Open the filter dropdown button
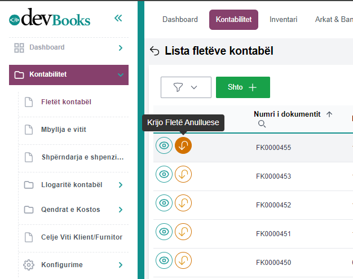 point(186,87)
